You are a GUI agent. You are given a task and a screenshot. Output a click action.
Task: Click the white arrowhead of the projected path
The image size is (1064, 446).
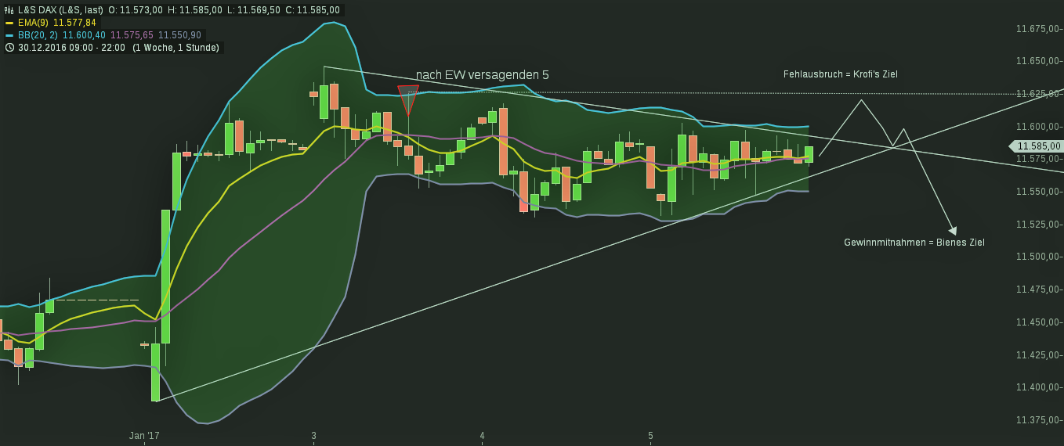(953, 230)
